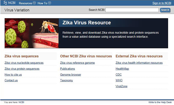Open the How to cite us link
174x105 pixels.
click(x=13, y=75)
